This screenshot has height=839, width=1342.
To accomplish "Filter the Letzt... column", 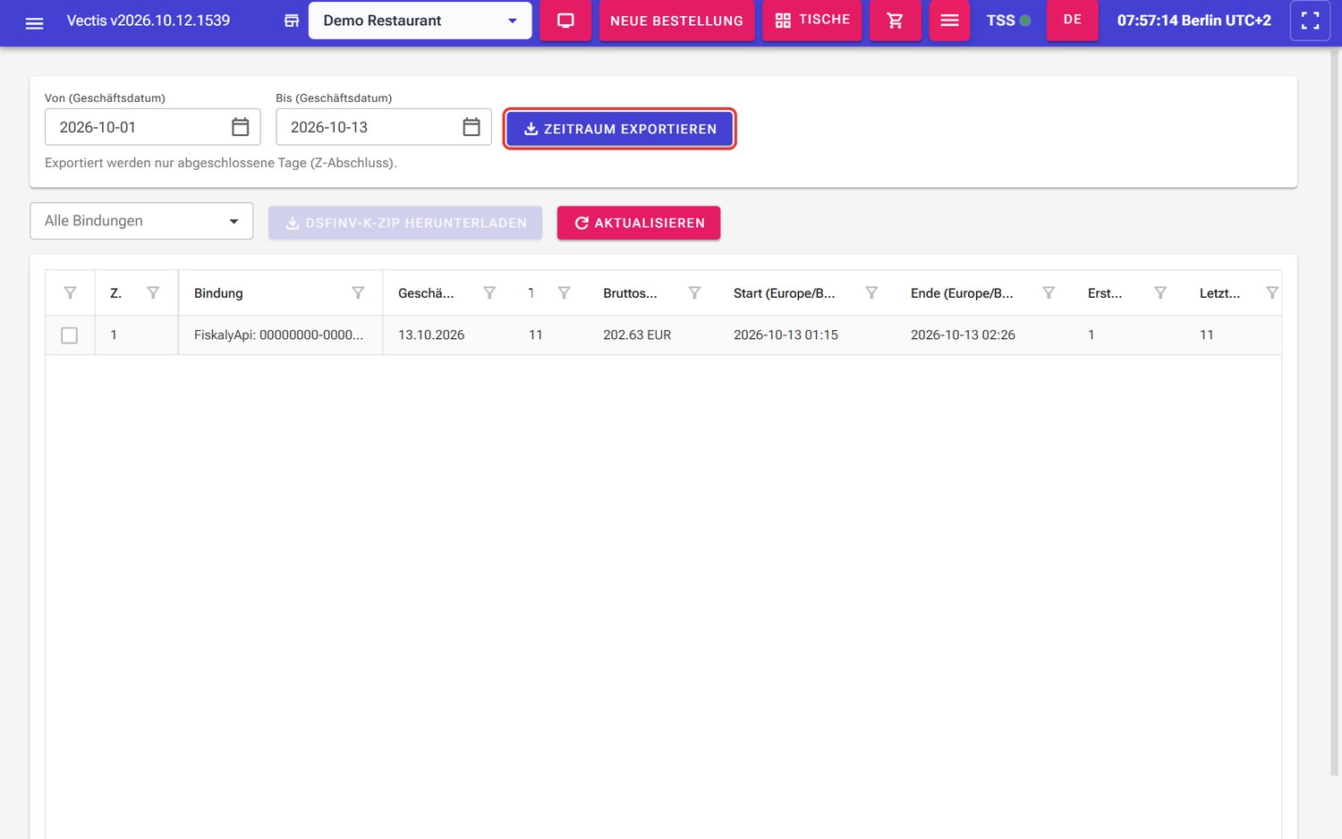I will 1272,292.
